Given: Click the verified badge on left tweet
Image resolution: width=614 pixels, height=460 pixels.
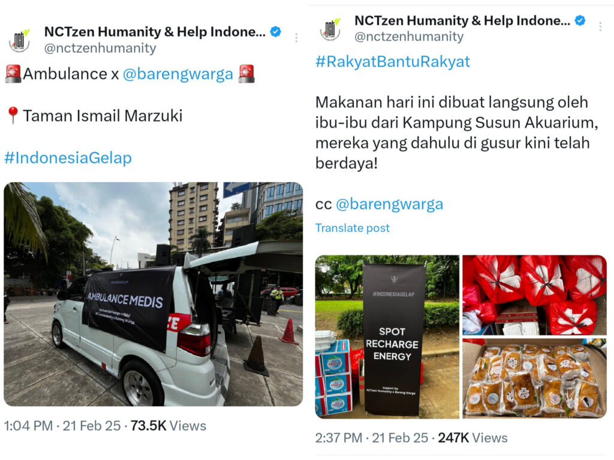Looking at the screenshot, I should coord(276,32).
